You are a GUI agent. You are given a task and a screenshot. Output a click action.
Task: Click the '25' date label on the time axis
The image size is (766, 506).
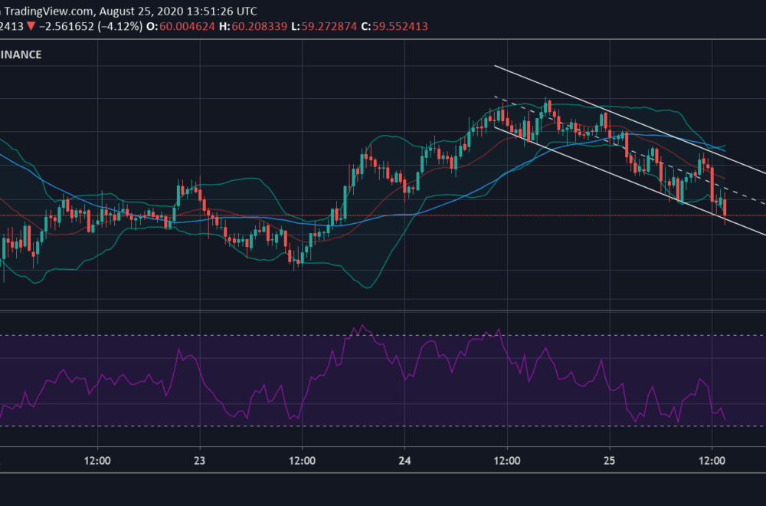(x=609, y=461)
